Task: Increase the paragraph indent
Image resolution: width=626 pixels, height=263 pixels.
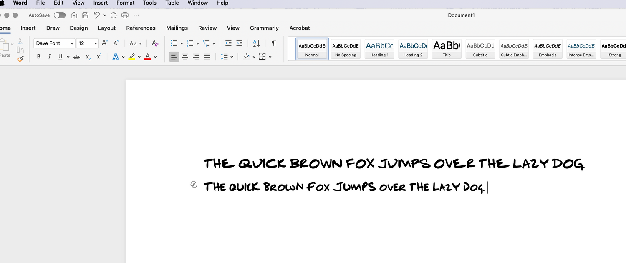Action: click(239, 43)
